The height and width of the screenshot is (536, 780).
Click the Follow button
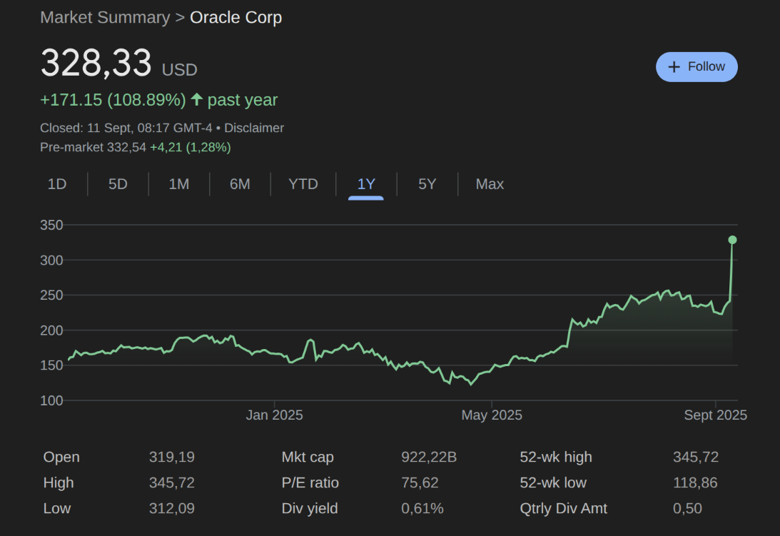click(697, 66)
